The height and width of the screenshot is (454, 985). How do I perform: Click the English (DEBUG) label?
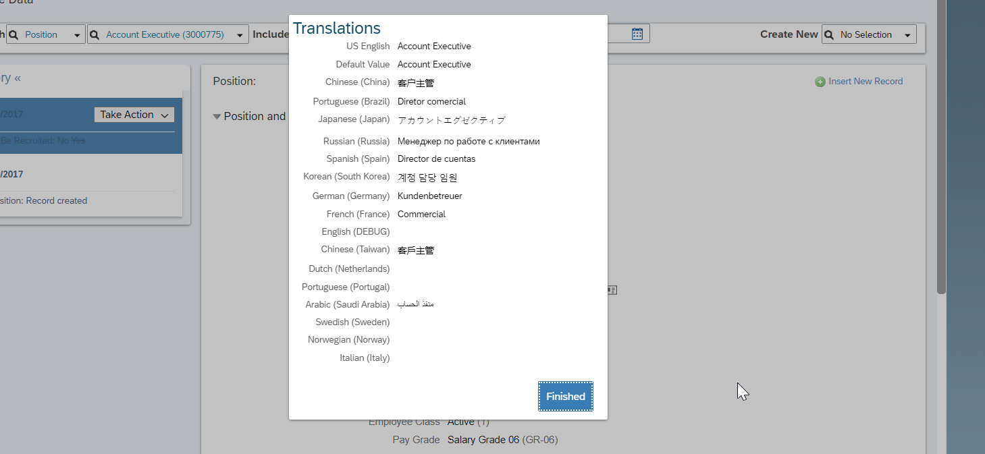click(356, 232)
